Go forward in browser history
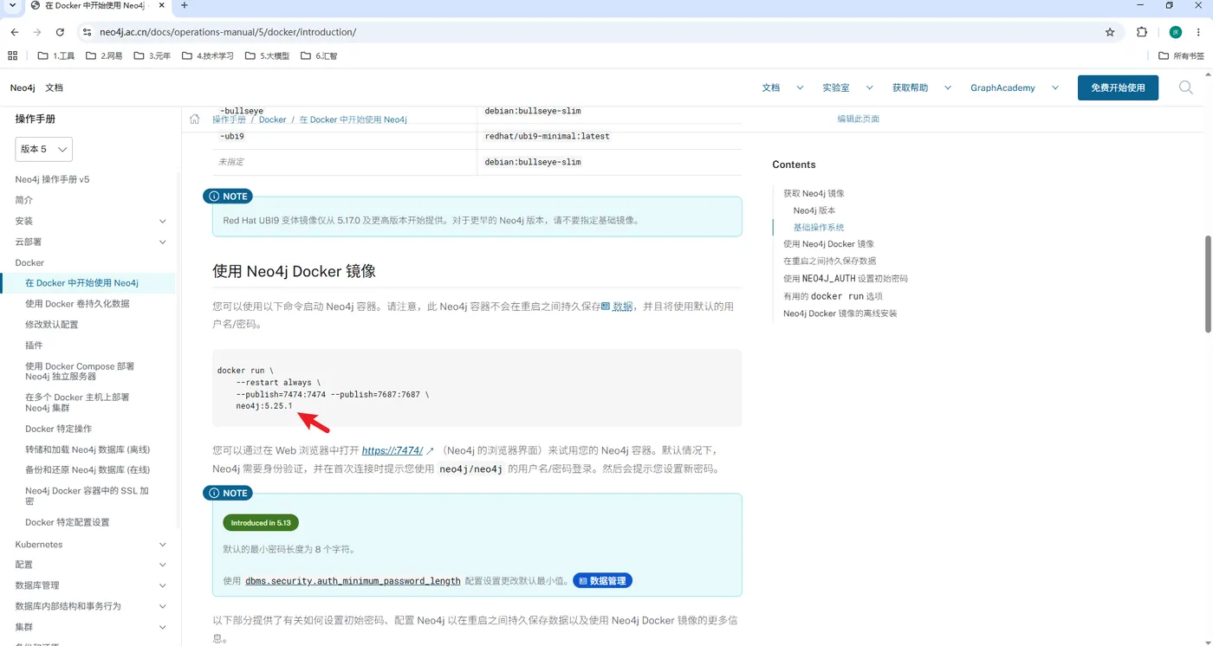 (37, 32)
